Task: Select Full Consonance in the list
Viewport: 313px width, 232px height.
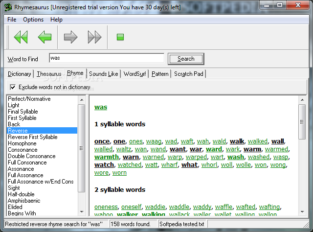Action: 42,162
